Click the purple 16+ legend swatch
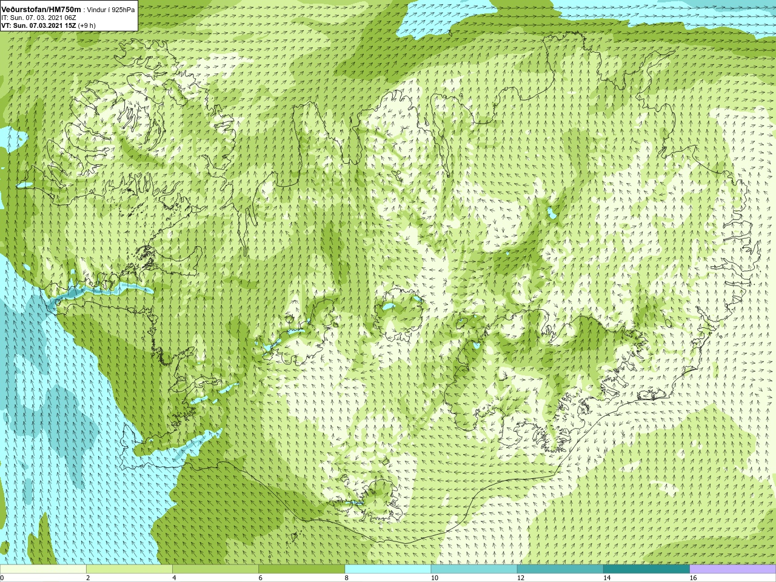 (732, 569)
